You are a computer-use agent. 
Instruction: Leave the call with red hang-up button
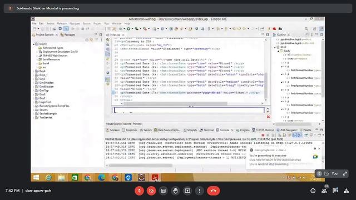(213, 191)
